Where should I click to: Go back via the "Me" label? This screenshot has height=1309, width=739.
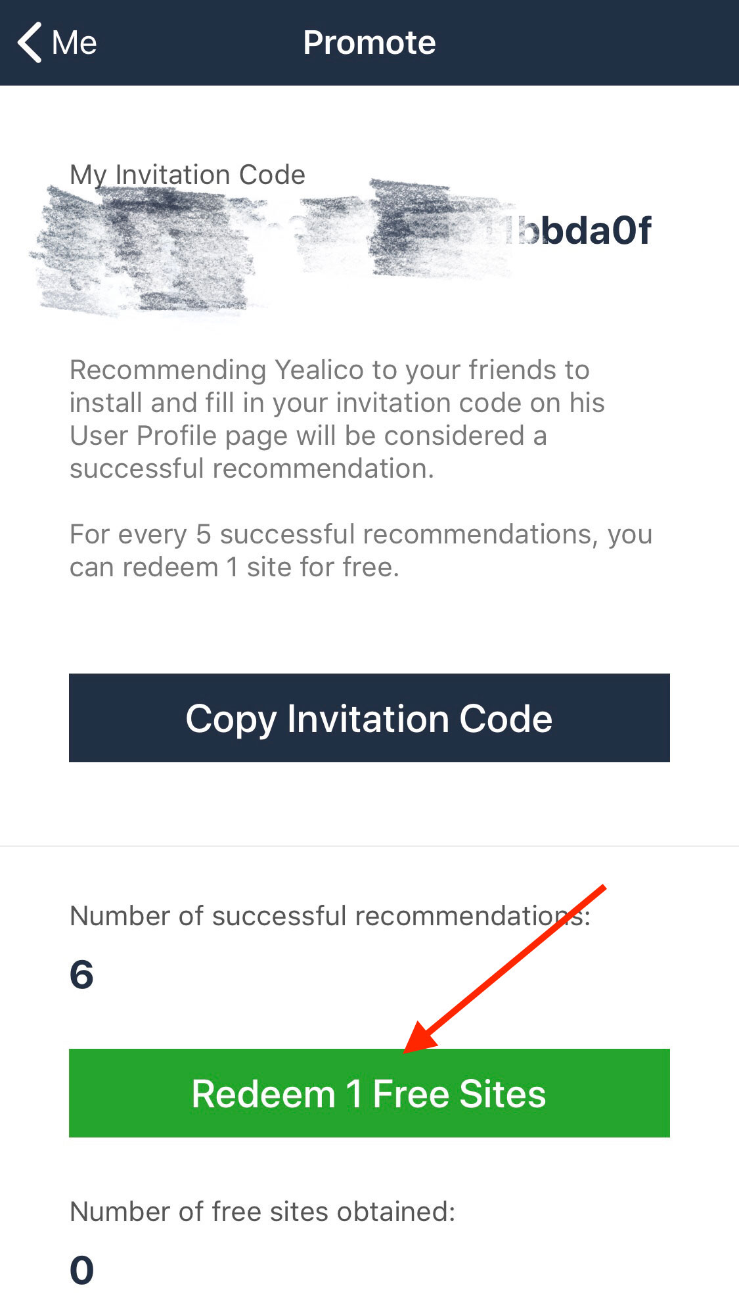coord(74,43)
